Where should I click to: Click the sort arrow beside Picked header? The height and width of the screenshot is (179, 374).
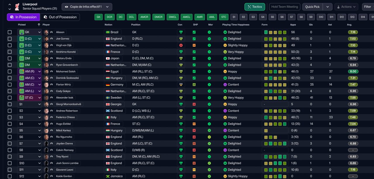[39, 25]
